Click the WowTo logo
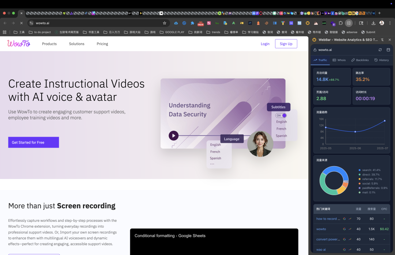395x255 pixels. [x=19, y=43]
